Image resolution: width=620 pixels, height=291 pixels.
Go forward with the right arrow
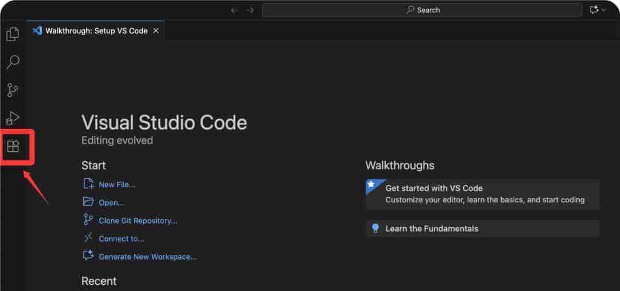(x=250, y=10)
